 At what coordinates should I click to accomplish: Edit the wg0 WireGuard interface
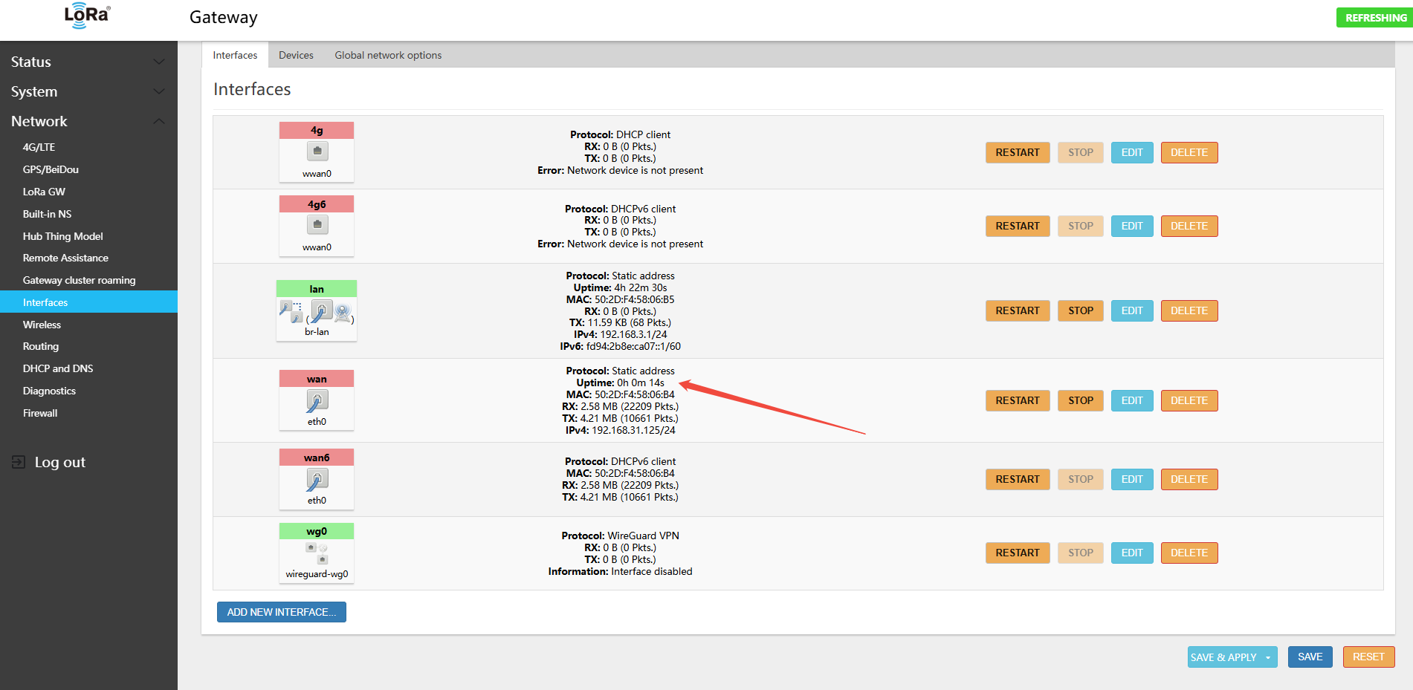point(1131,553)
